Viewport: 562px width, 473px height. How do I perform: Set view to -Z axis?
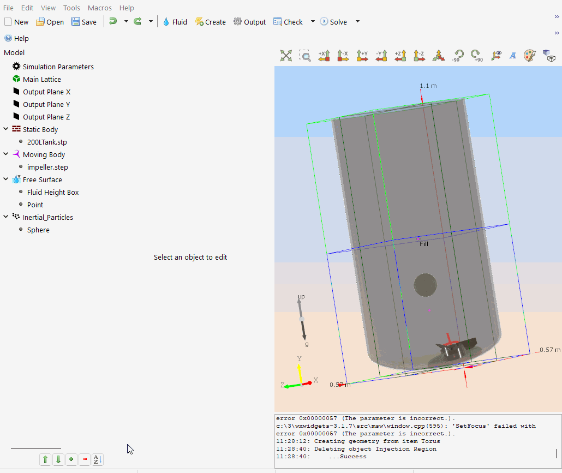(x=420, y=56)
